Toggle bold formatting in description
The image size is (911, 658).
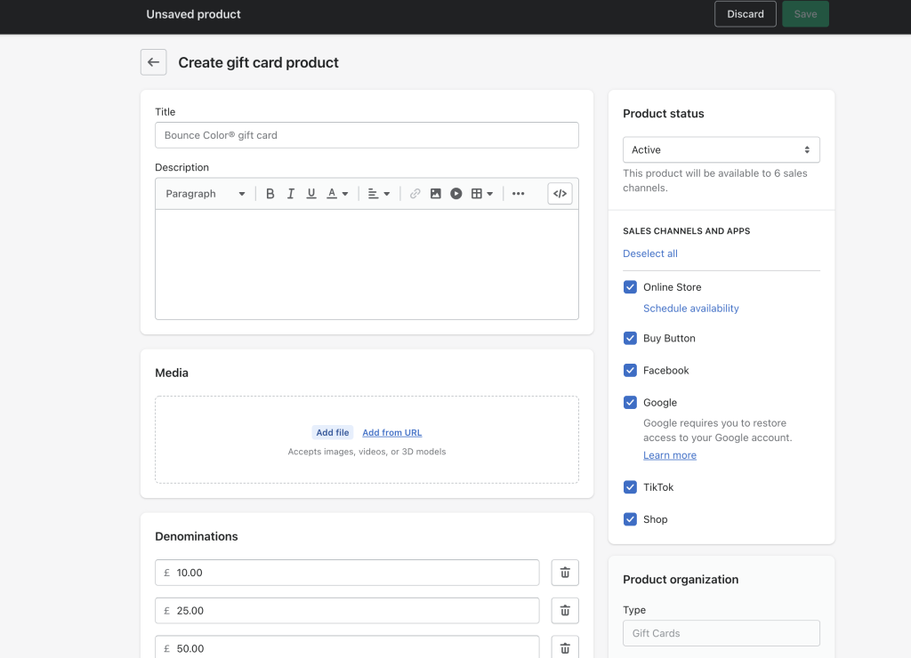[270, 194]
